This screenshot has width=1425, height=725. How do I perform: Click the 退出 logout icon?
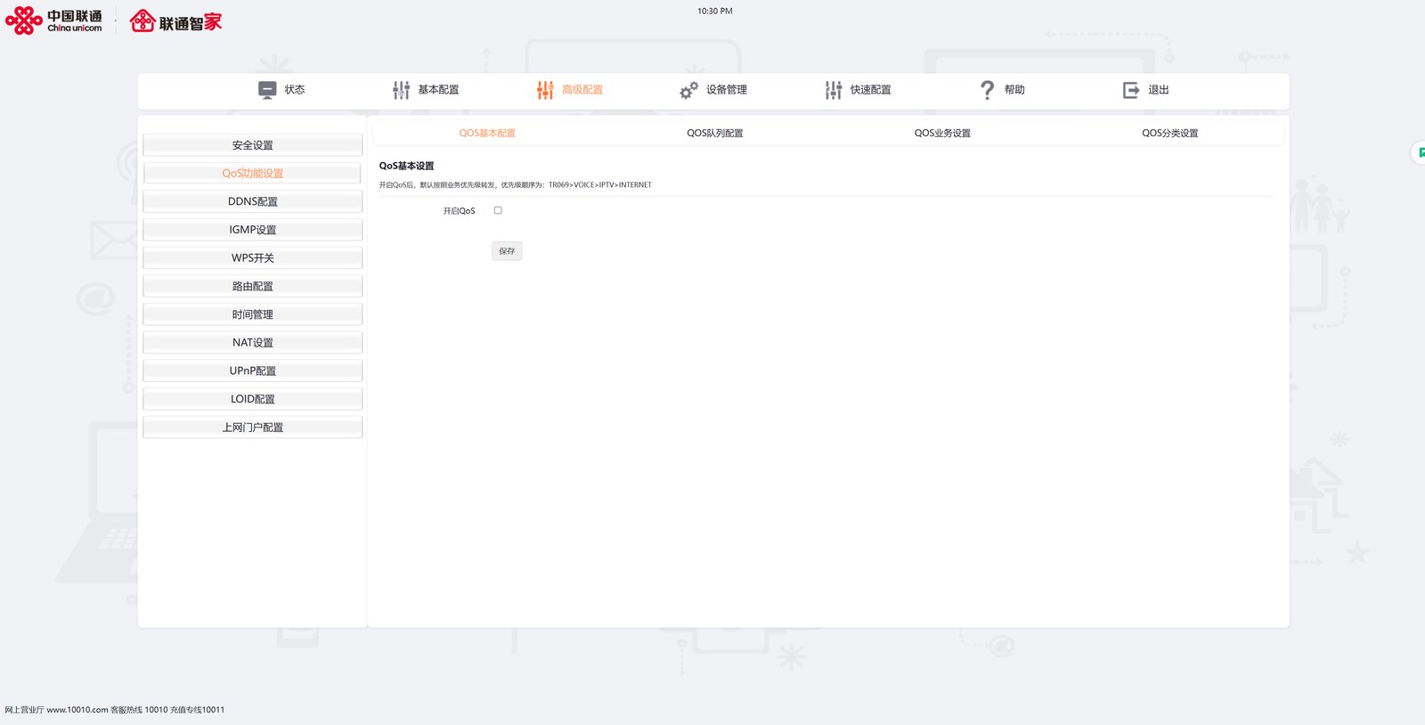click(x=1131, y=90)
